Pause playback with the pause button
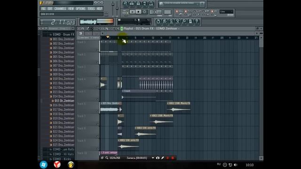The image size is (301, 169). click(x=132, y=12)
